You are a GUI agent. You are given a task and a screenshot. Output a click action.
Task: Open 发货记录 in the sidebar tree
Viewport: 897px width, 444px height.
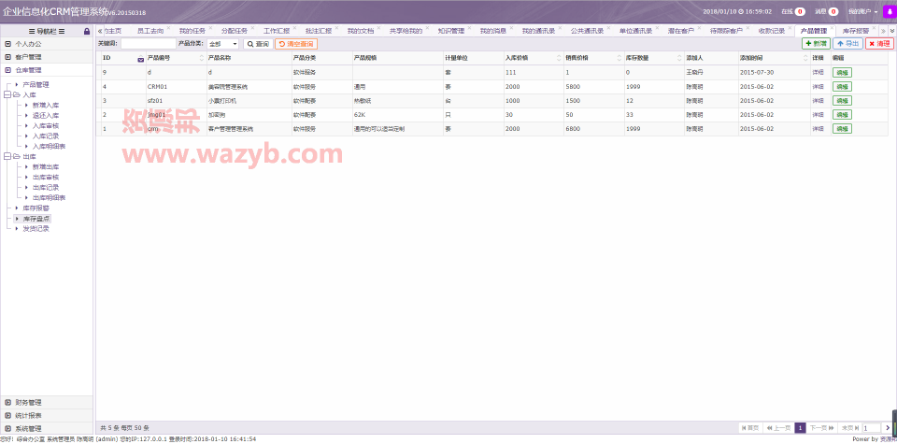36,229
